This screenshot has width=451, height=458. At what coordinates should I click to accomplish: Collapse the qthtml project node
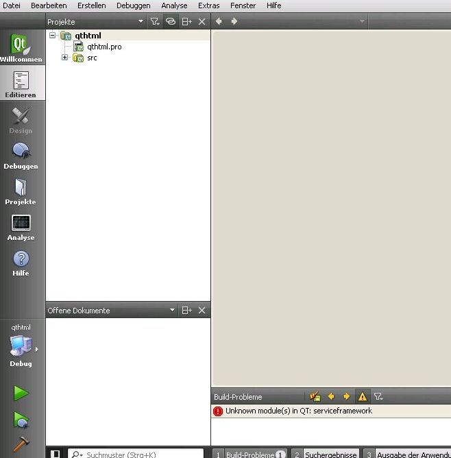(x=53, y=36)
